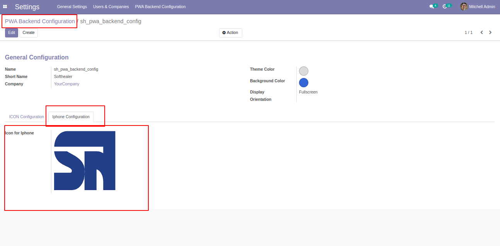Viewport: 500px width, 246px height.
Task: Open Mitchell Admin user menu
Action: pyautogui.click(x=478, y=7)
